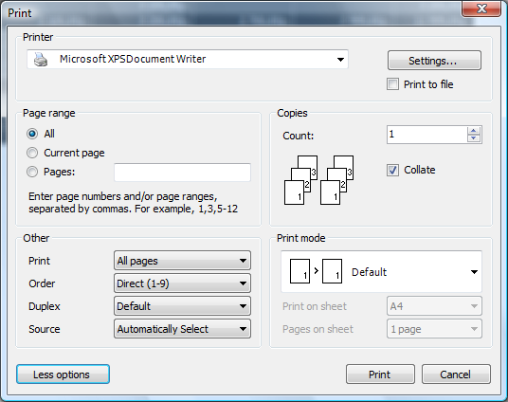
Task: Open printer Settings button
Action: pyautogui.click(x=434, y=61)
